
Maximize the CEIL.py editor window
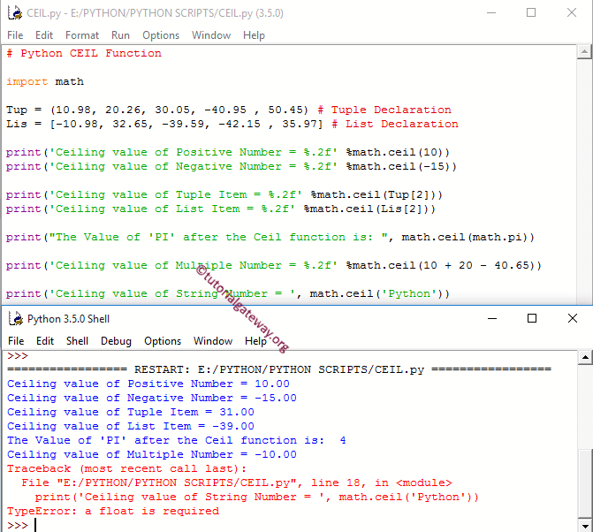[x=531, y=13]
